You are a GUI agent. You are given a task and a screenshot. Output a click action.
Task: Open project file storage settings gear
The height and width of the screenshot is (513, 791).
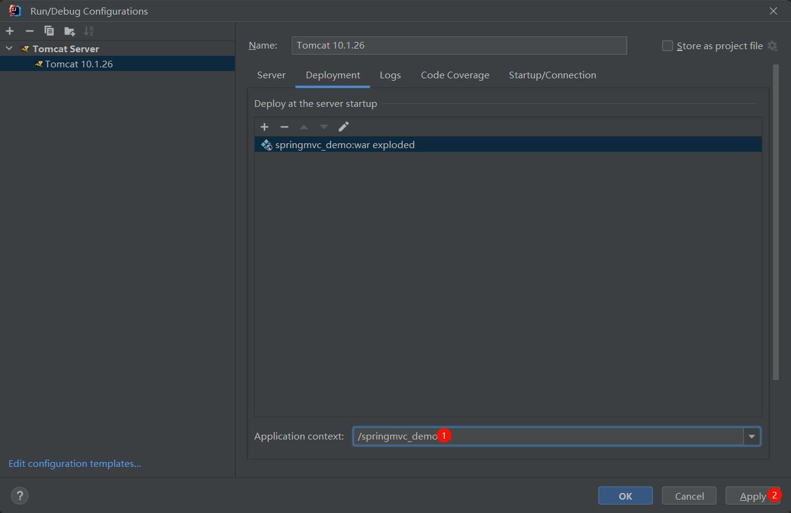[x=772, y=46]
